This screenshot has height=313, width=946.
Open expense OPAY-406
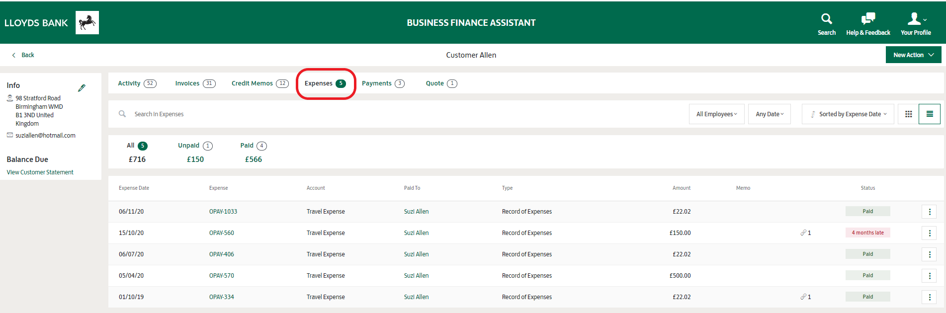221,254
